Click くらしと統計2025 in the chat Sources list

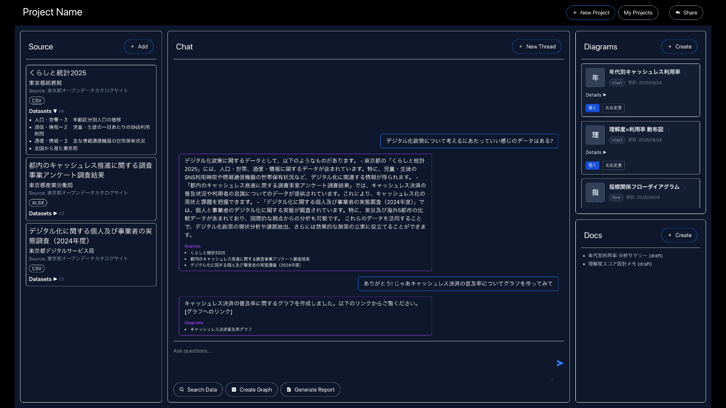tap(208, 253)
